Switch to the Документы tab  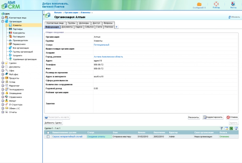point(67,27)
